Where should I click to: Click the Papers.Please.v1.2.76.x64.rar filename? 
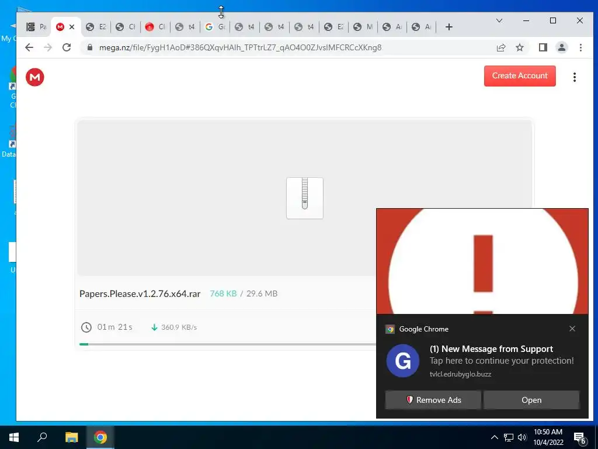click(140, 293)
